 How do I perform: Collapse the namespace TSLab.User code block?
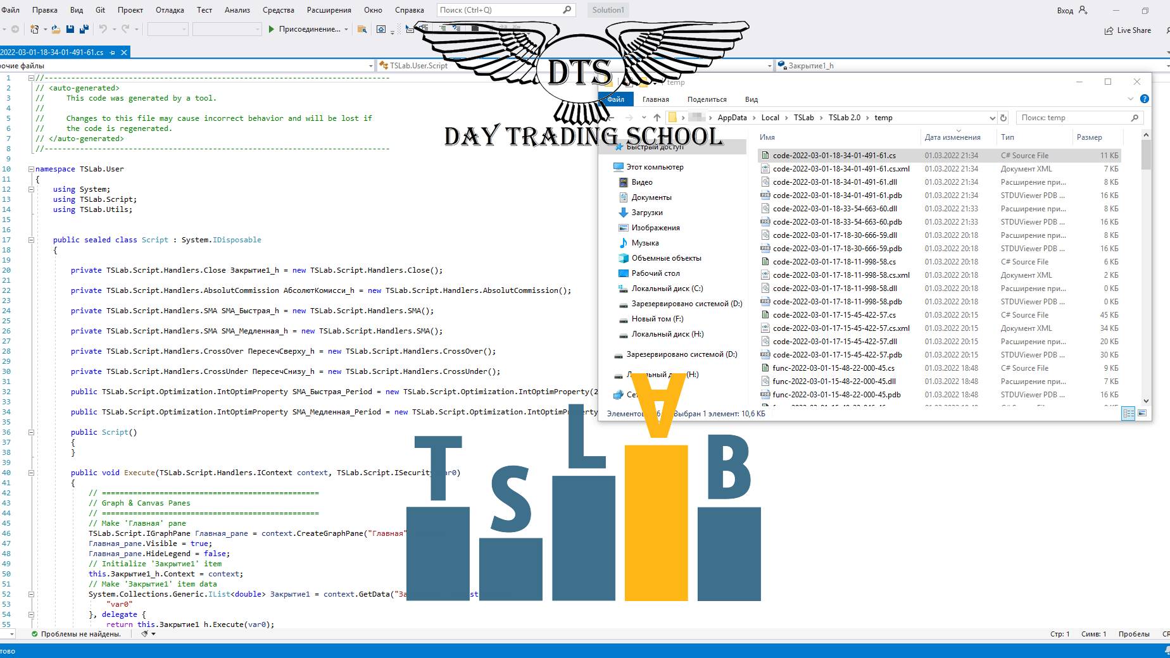[x=30, y=169]
